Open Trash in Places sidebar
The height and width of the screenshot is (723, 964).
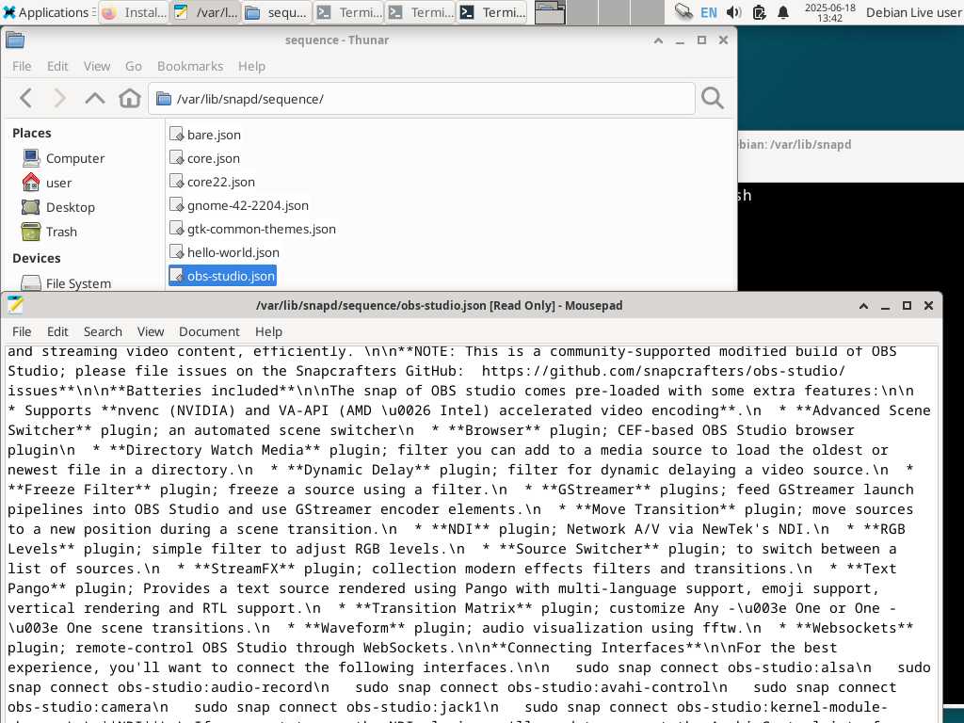[49, 232]
